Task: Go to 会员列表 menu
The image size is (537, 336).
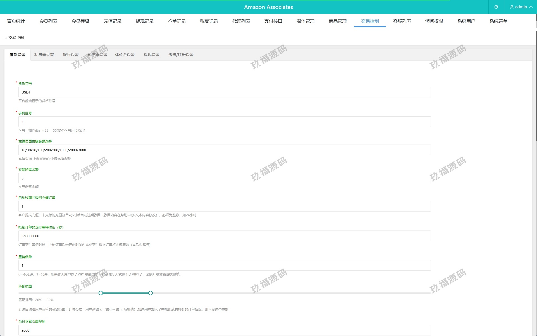Action: pos(48,21)
